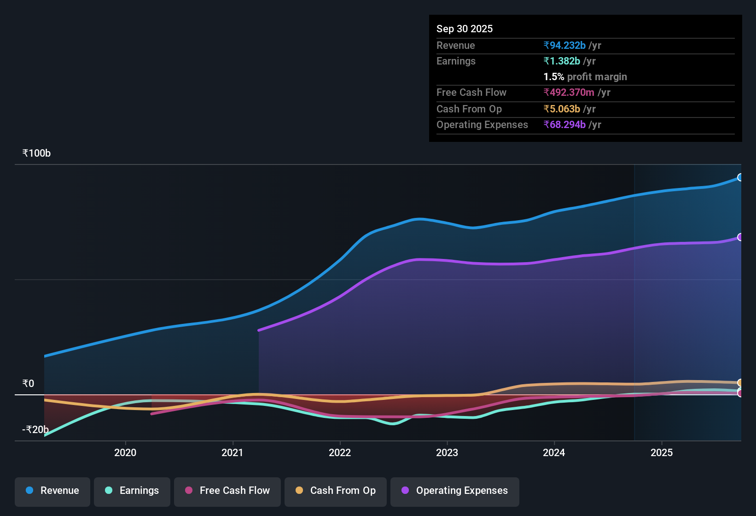756x516 pixels.
Task: Click the orange Cash From Op legend dot
Action: (x=299, y=491)
